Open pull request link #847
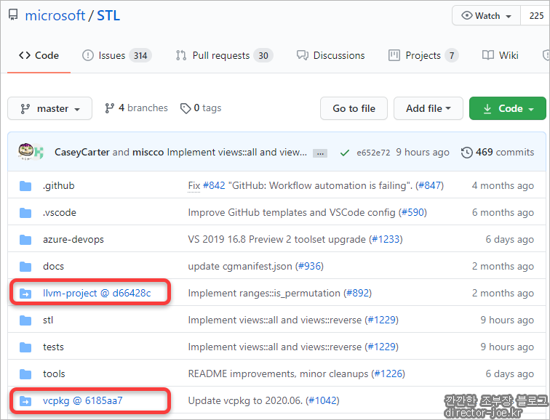Viewport: 550px width, 420px height. tap(430, 185)
